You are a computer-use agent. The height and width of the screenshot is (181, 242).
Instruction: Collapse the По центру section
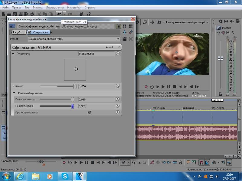tap(13, 54)
